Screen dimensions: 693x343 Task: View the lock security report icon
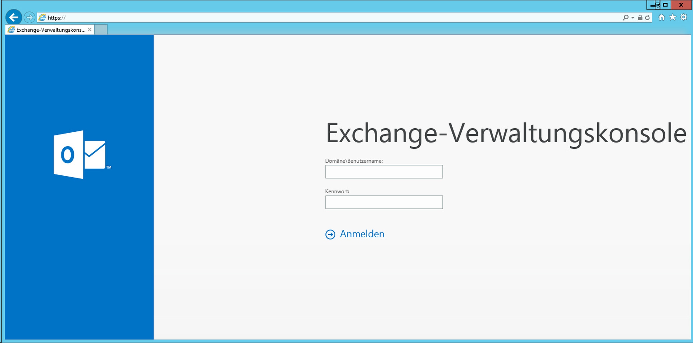(x=640, y=18)
